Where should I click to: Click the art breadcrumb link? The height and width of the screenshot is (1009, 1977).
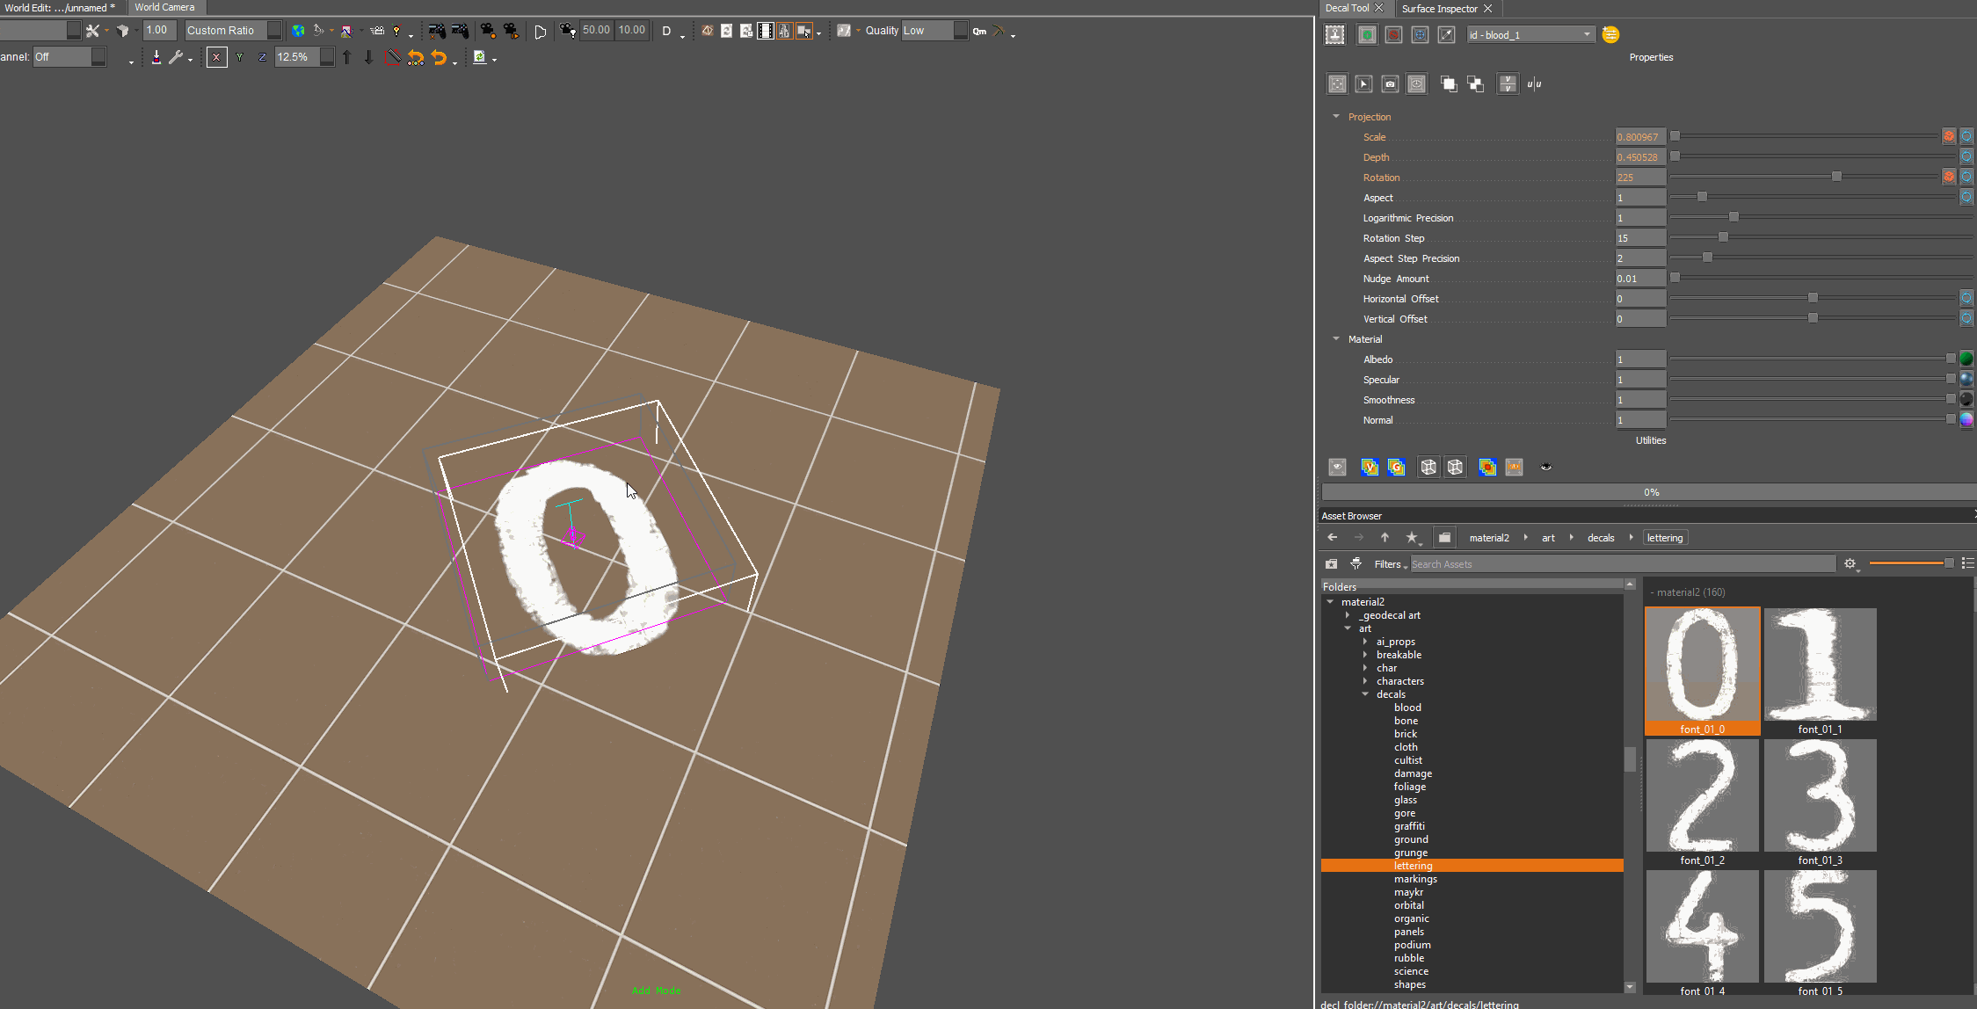(x=1548, y=538)
